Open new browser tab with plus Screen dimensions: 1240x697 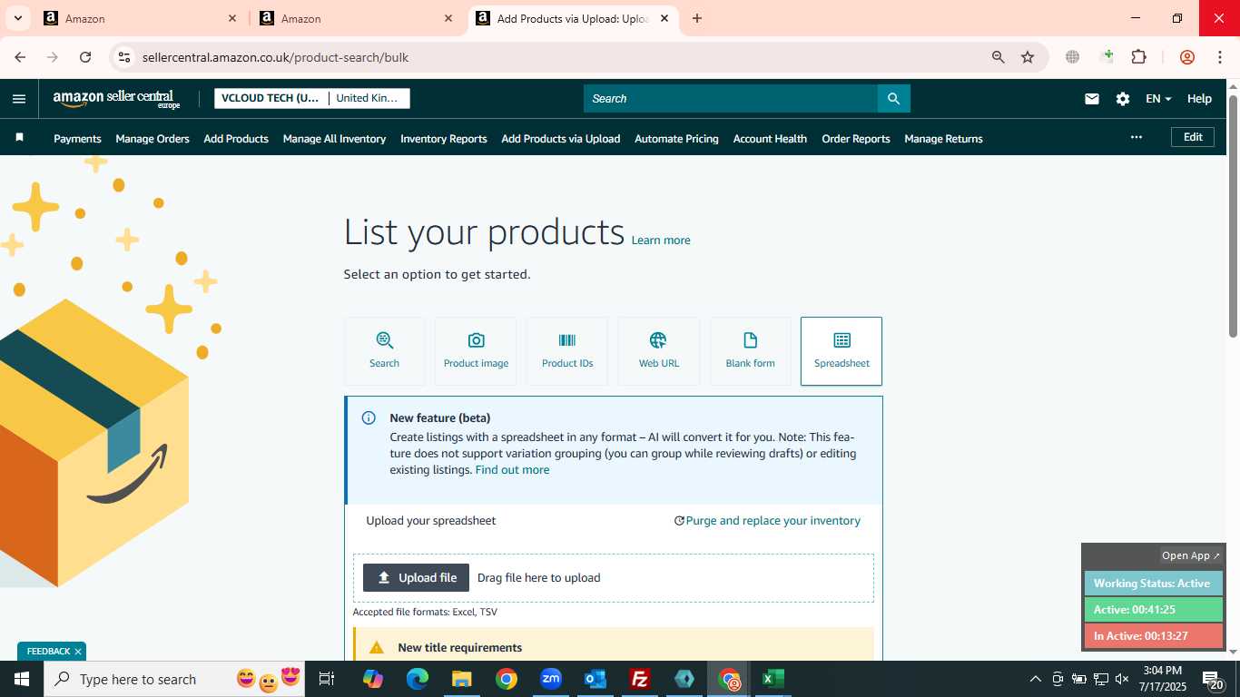697,18
